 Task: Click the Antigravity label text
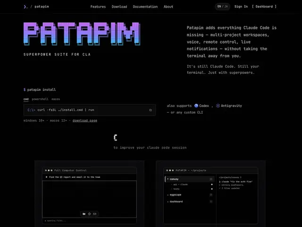pos(231,106)
